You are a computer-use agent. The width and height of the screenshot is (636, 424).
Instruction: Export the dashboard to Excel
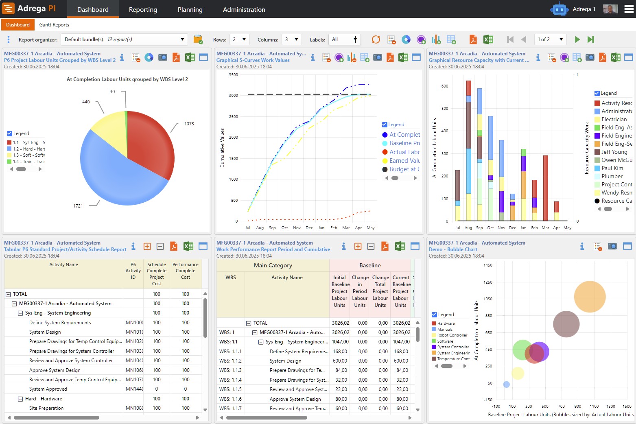[x=487, y=39]
